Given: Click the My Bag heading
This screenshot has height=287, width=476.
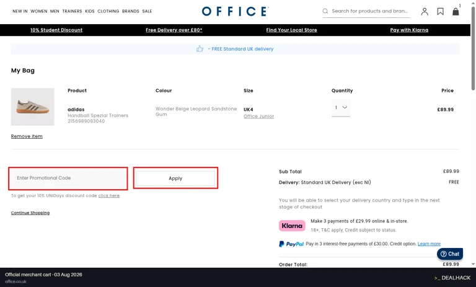Looking at the screenshot, I should point(23,71).
